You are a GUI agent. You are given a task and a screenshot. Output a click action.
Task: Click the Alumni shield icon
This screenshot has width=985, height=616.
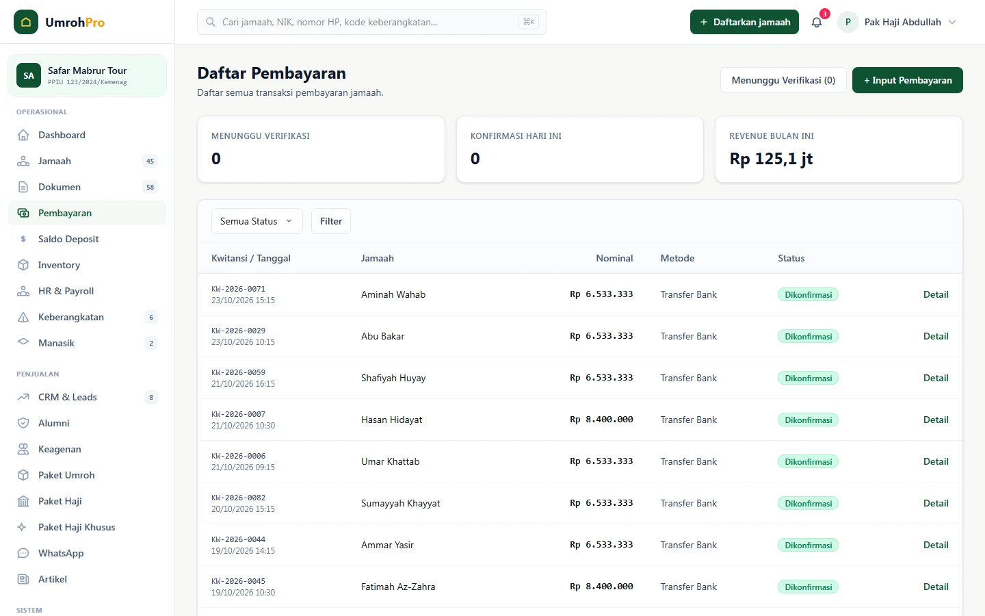tap(23, 423)
